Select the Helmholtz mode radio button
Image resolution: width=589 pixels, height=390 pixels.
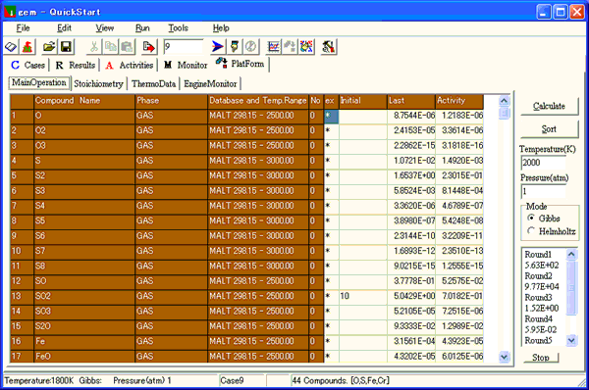[x=531, y=230]
